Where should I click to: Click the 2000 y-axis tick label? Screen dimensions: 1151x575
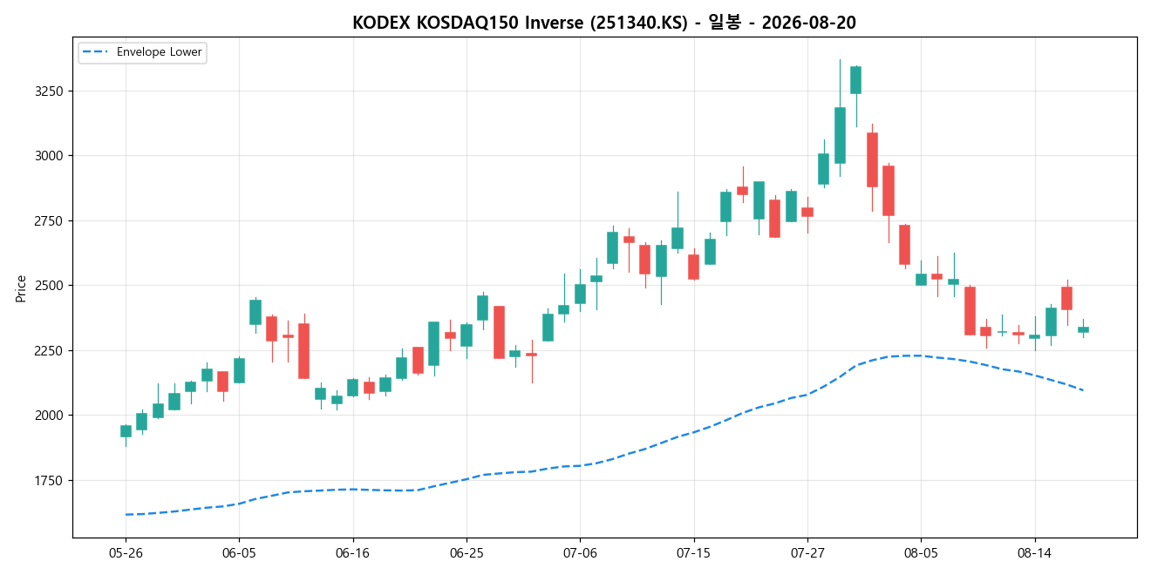tap(49, 416)
